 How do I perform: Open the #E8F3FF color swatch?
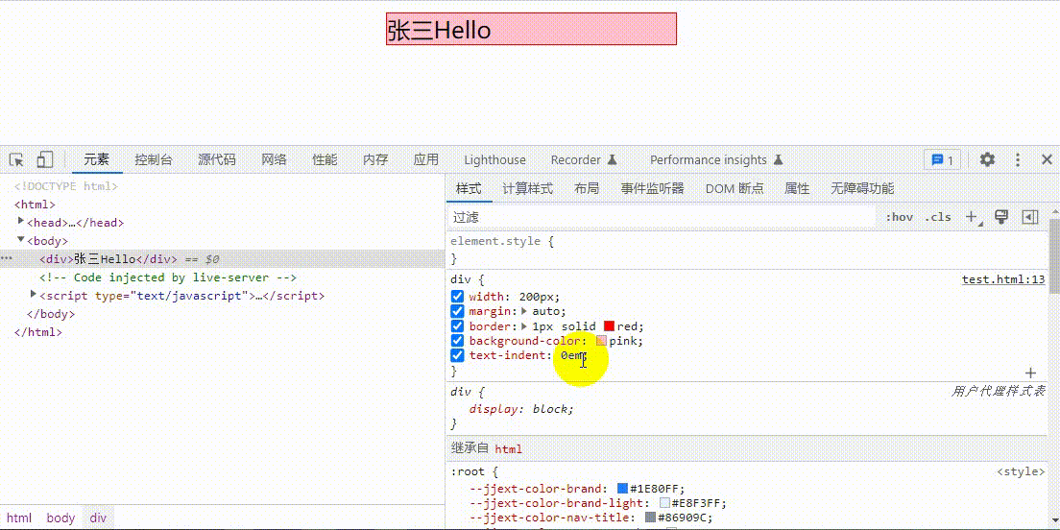[664, 503]
